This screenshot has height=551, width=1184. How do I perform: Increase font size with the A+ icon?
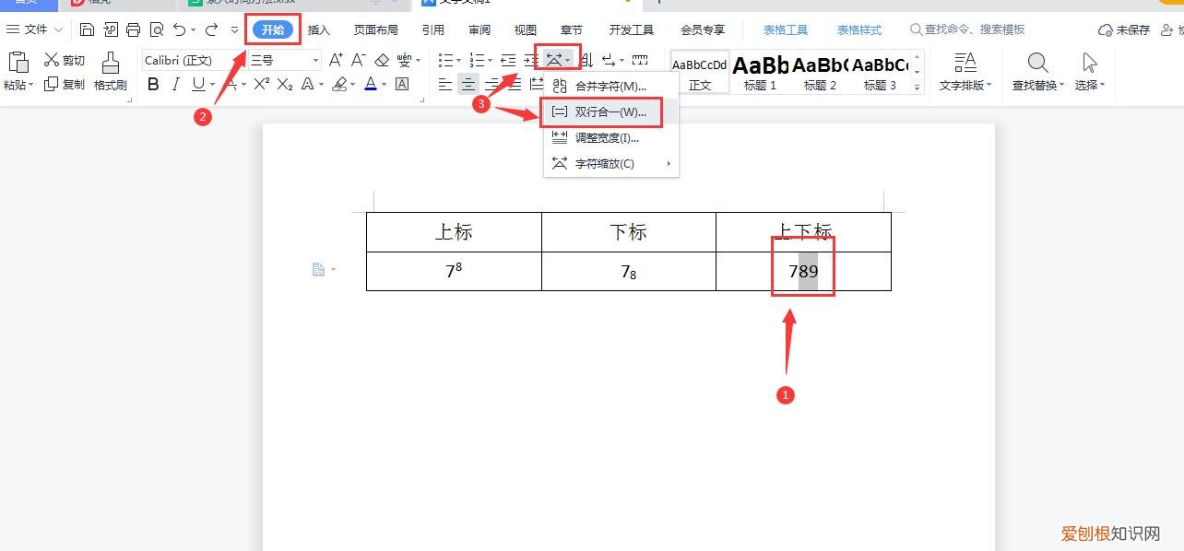coord(334,59)
